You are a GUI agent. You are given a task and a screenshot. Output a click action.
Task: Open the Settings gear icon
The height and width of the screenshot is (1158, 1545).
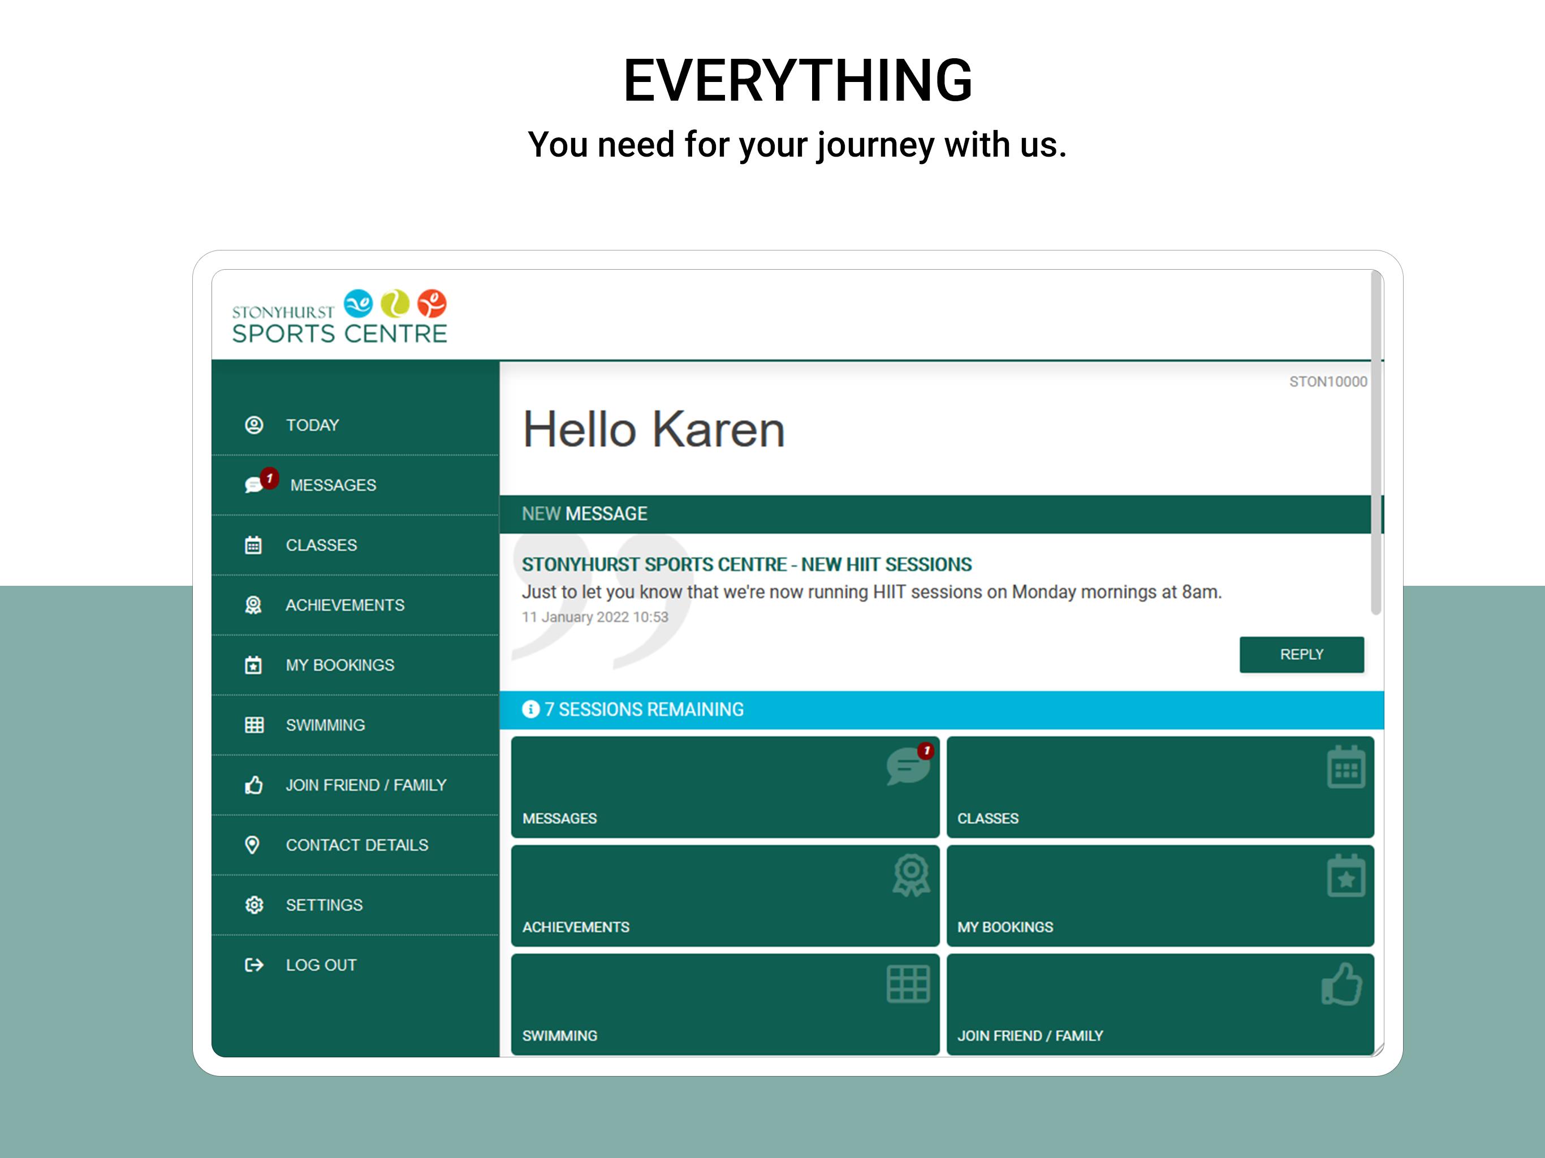pos(254,905)
